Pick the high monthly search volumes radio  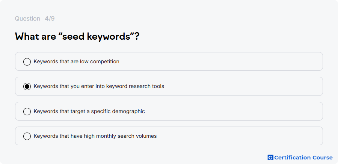click(27, 136)
